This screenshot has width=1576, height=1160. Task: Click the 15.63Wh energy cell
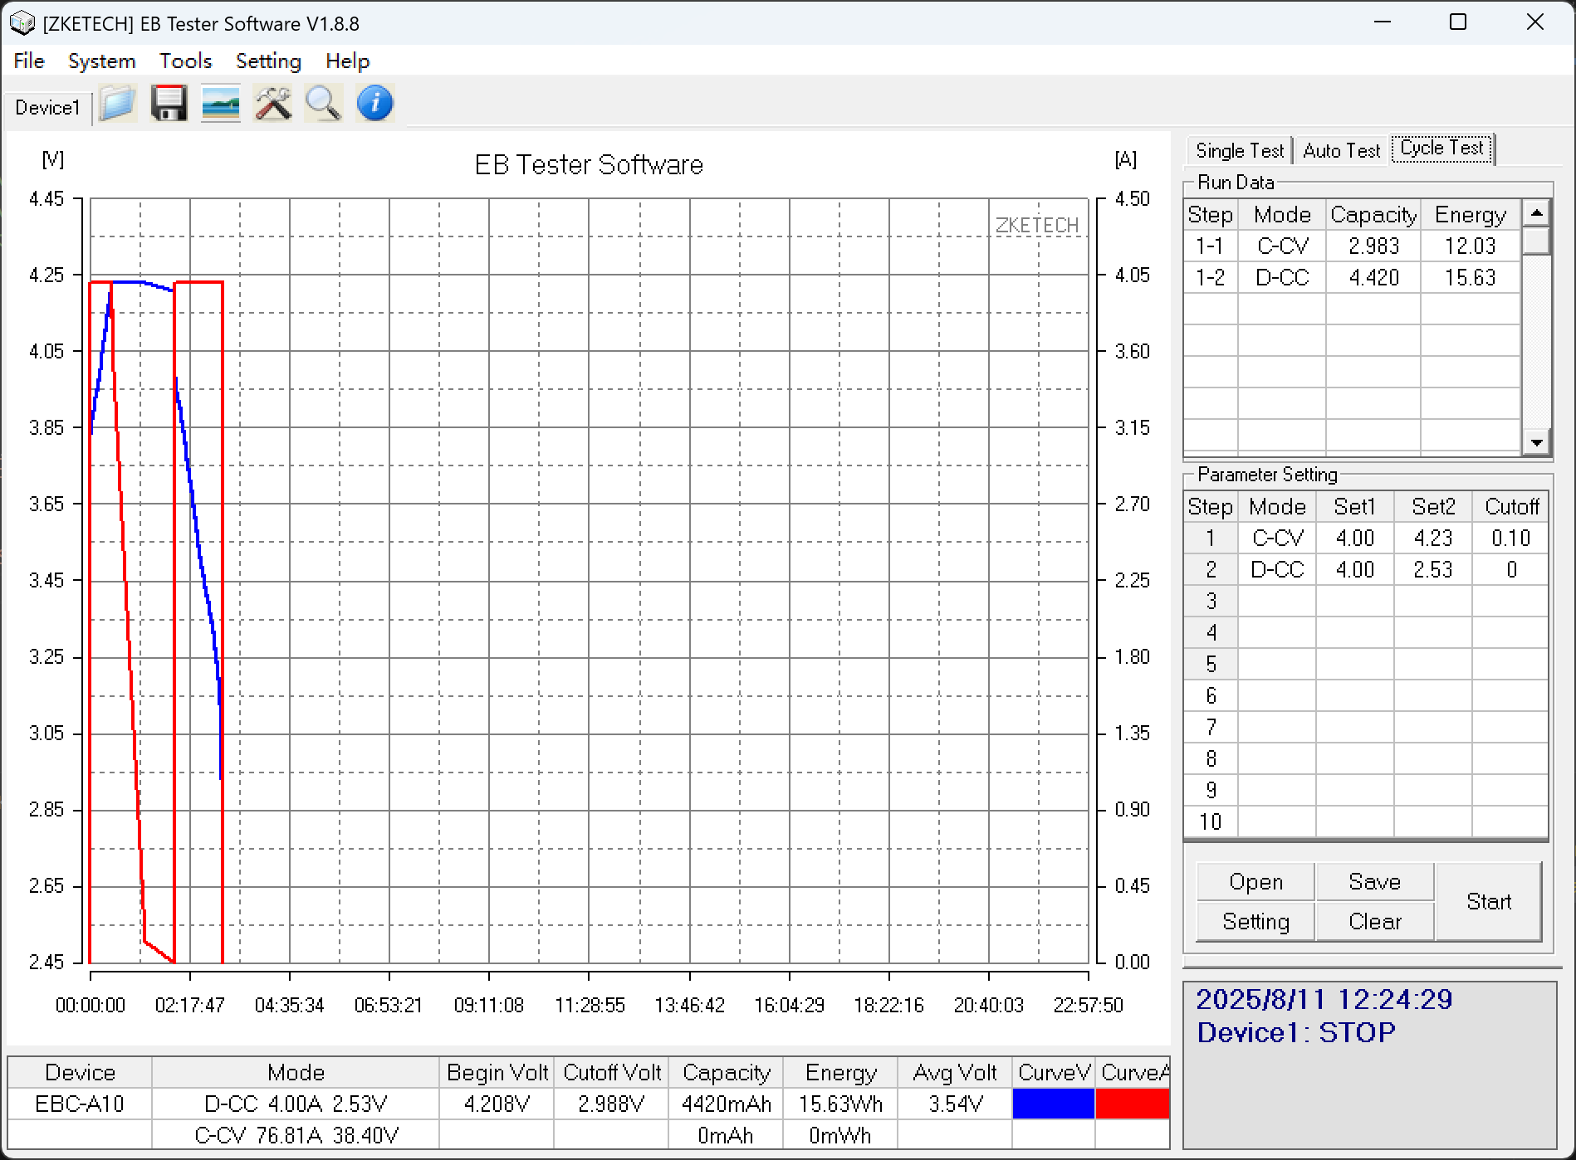[840, 1104]
